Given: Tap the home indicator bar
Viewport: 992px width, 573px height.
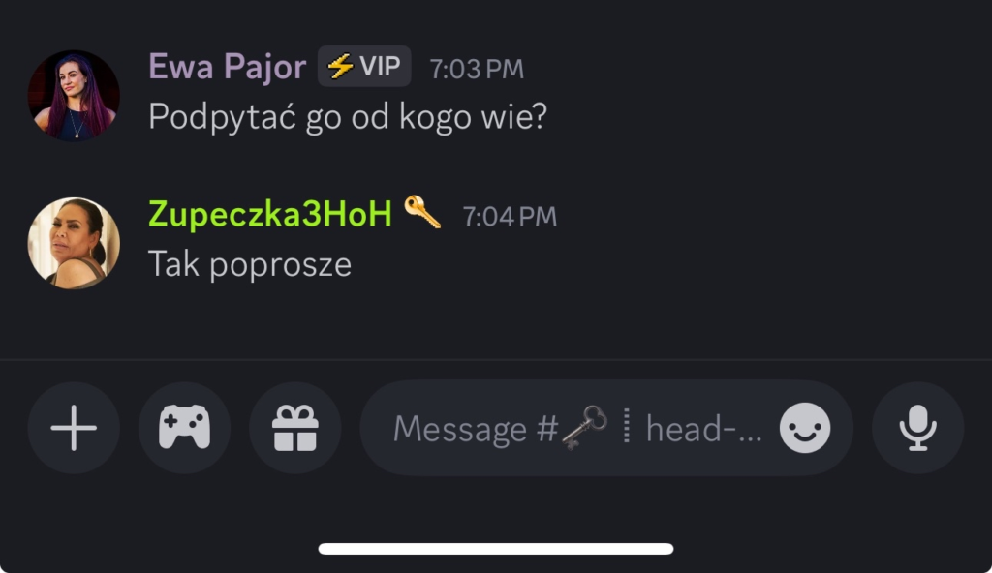Looking at the screenshot, I should click(496, 549).
